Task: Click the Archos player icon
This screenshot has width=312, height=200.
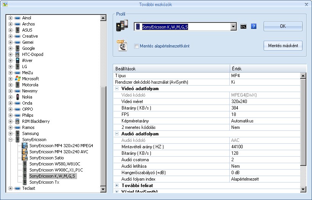Action: (18, 24)
